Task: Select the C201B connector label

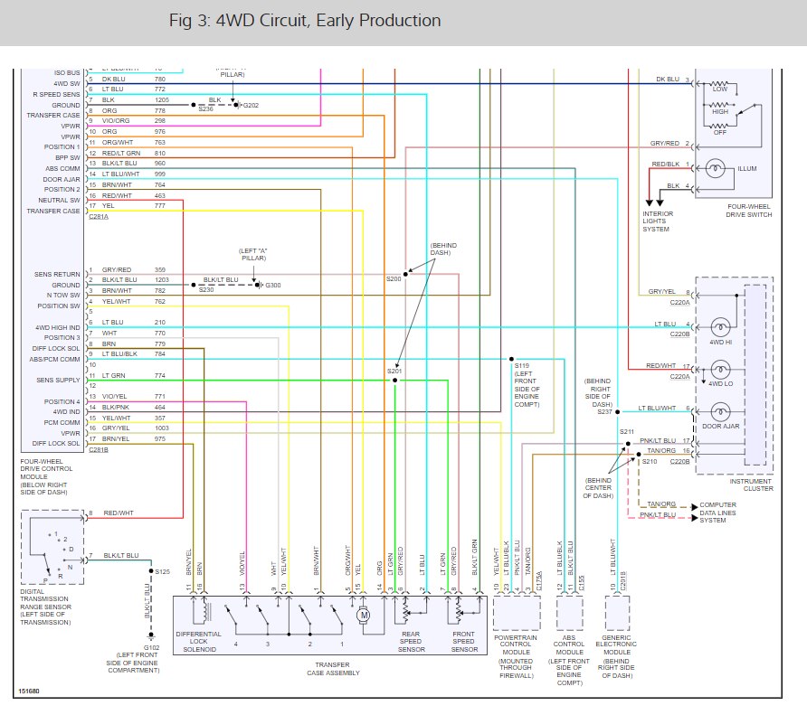Action: [622, 580]
